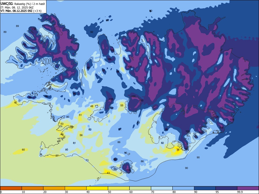The width and height of the screenshot is (259, 194).
Task: Click the humidity value '49' on the map
Action: tap(62, 135)
